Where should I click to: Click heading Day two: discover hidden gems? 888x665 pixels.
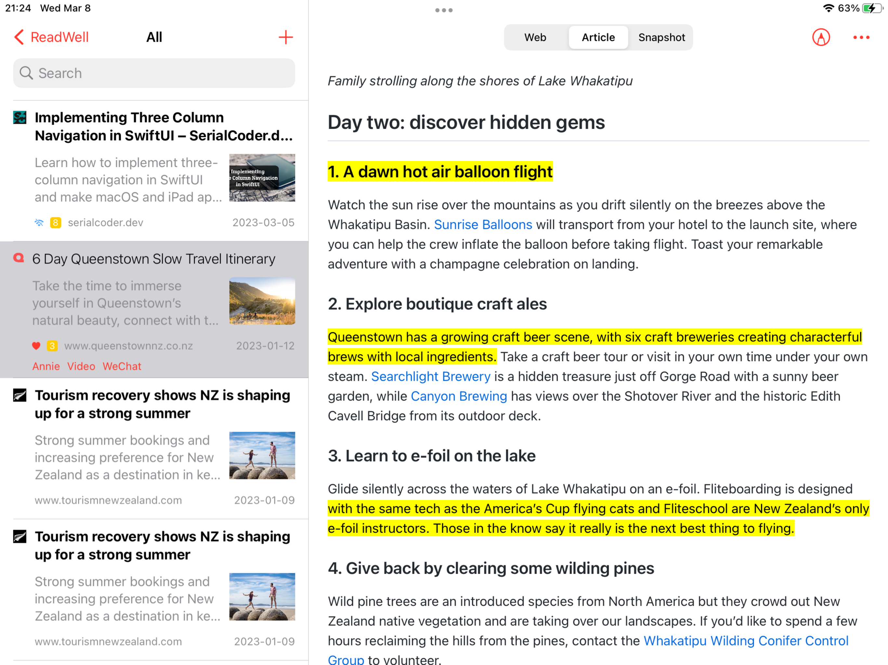(x=466, y=122)
